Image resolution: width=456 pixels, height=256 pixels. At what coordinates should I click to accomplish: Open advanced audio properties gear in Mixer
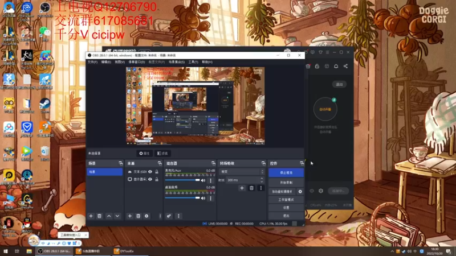coord(169,216)
